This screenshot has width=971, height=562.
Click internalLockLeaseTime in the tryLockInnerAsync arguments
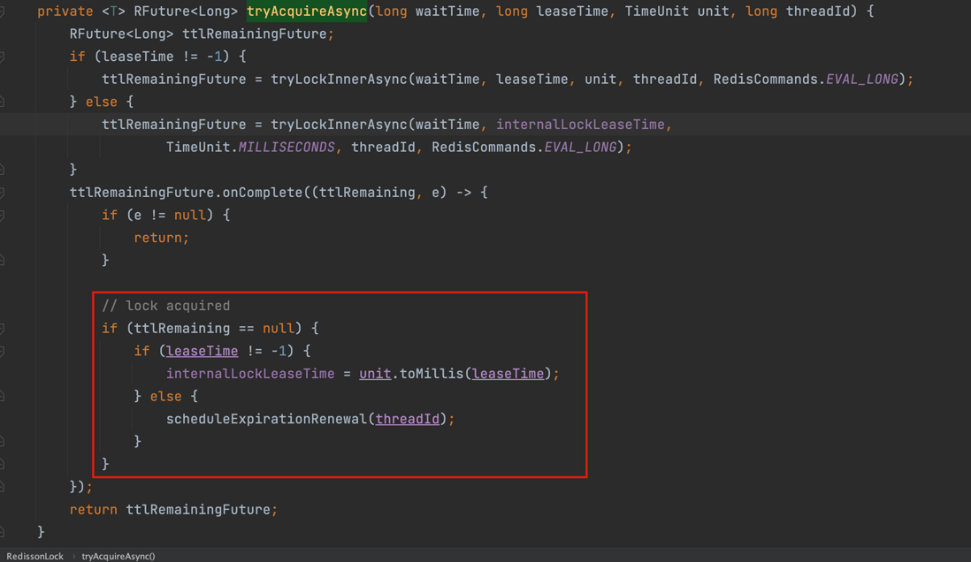pos(580,125)
